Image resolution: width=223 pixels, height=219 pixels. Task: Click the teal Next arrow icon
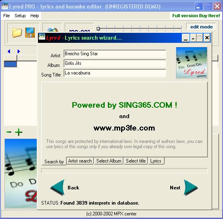tap(191, 187)
